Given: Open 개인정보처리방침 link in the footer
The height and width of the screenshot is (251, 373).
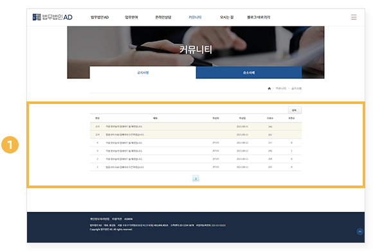Looking at the screenshot, I should point(100,219).
